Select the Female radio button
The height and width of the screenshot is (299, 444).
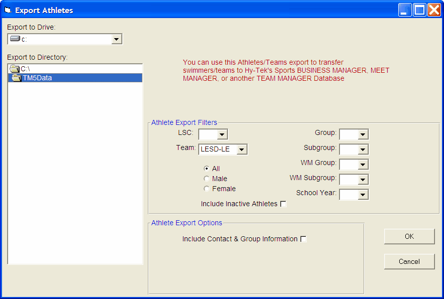(x=206, y=189)
